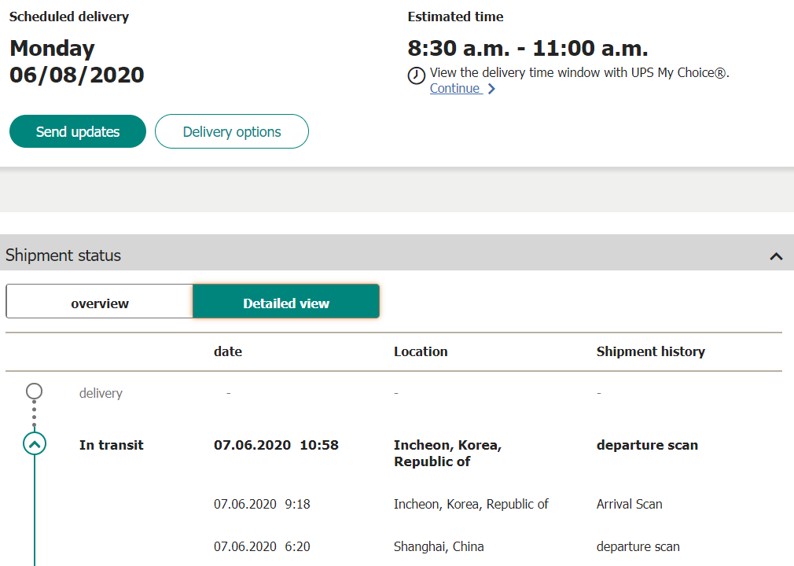Click the Send updates button
Image resolution: width=794 pixels, height=566 pixels.
coord(78,131)
